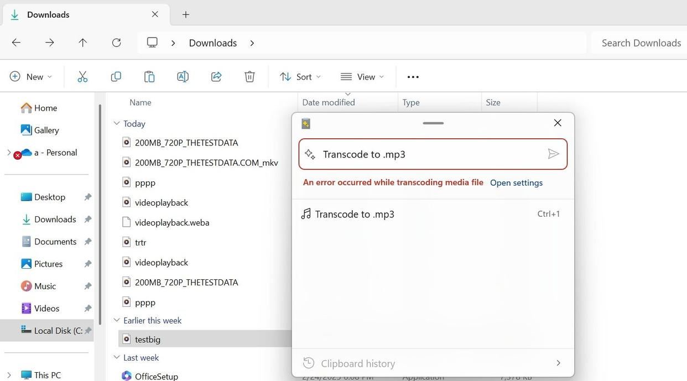
Task: Select Transcode to .mp3 action item
Action: click(354, 214)
